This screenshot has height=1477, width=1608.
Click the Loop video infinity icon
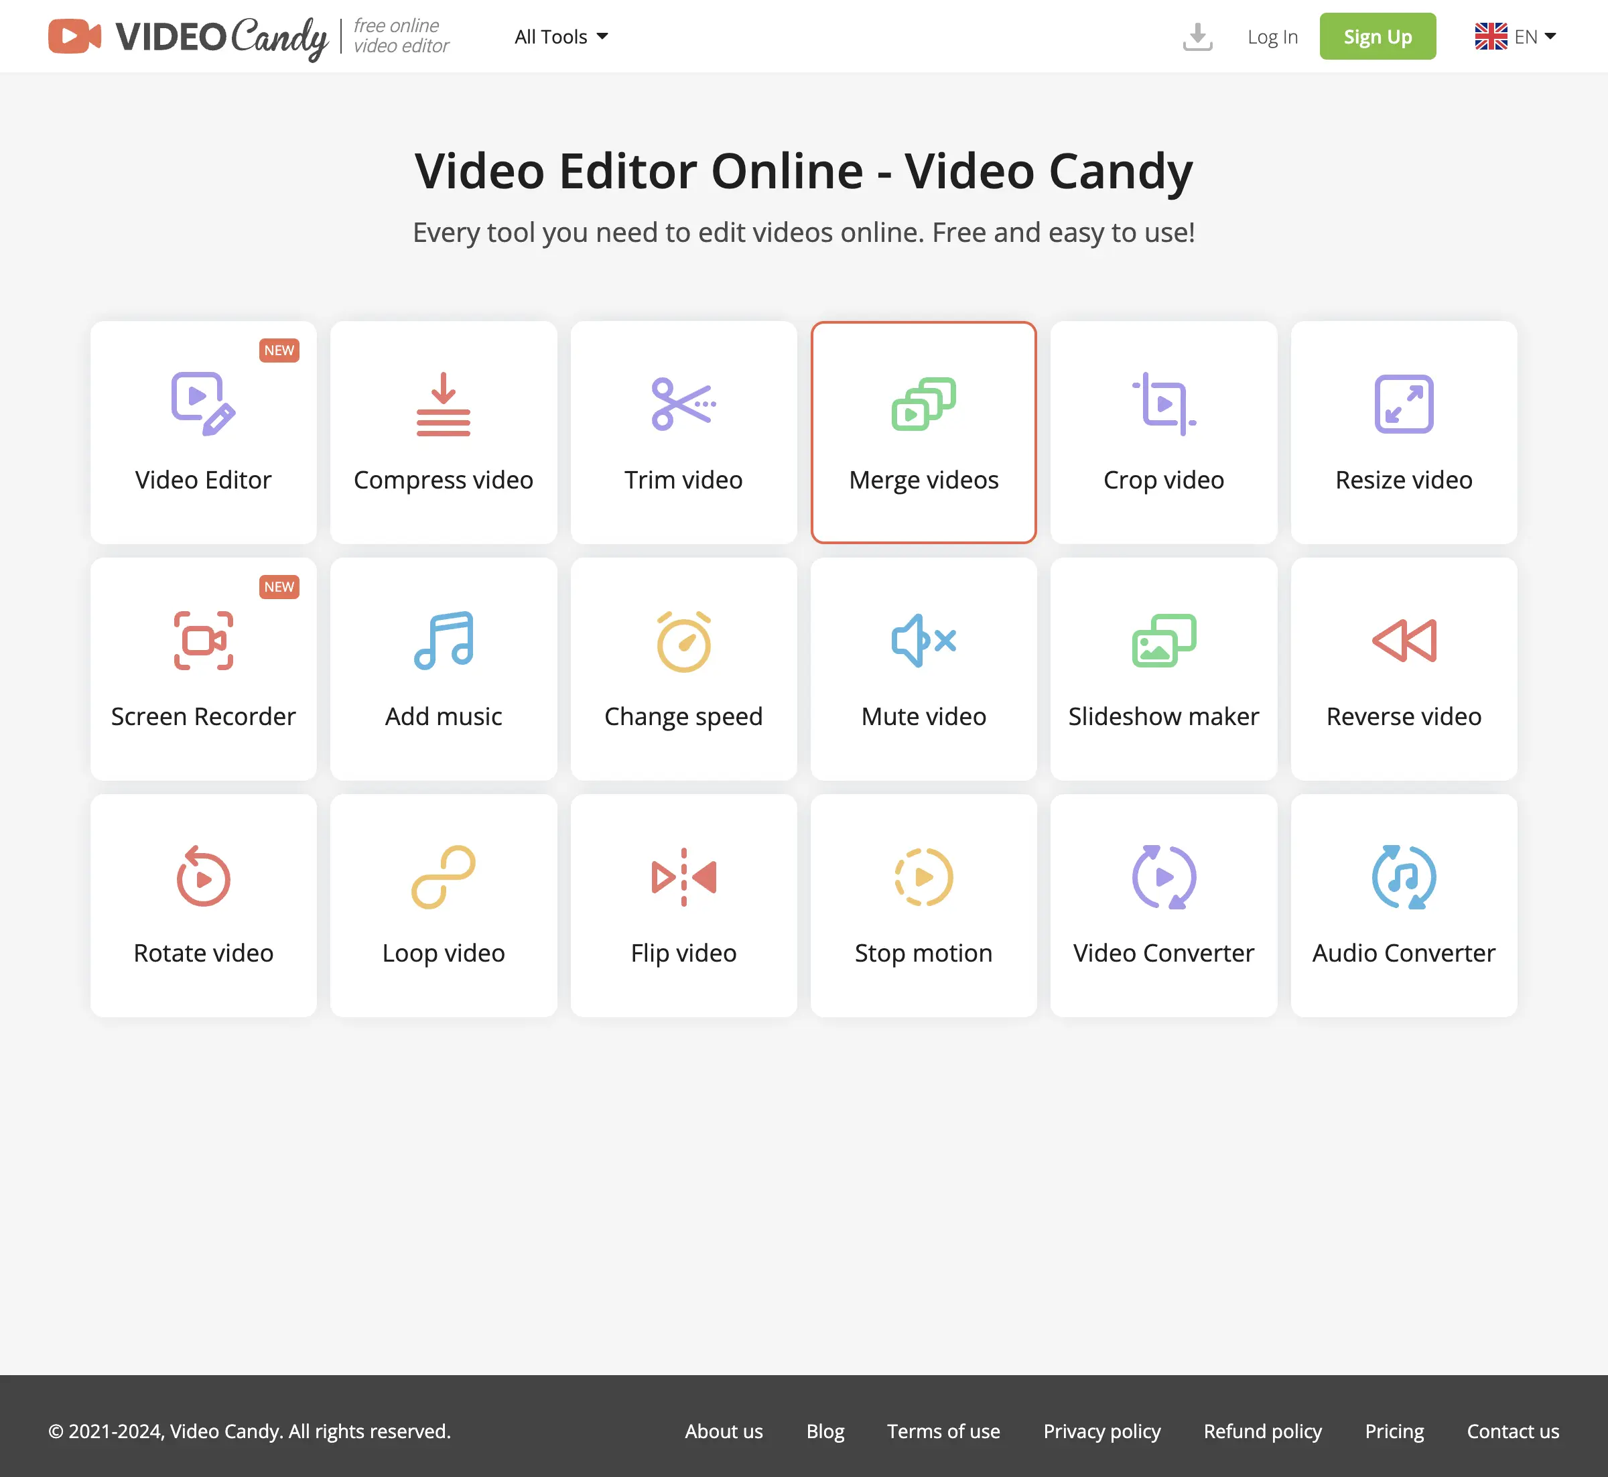443,877
